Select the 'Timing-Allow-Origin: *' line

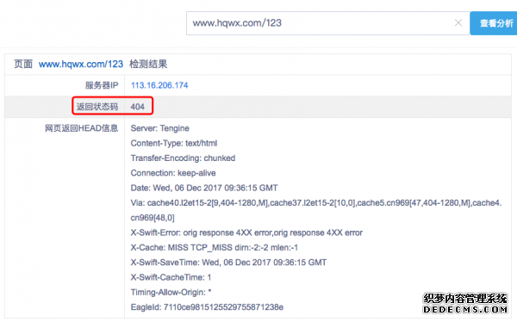pos(171,292)
